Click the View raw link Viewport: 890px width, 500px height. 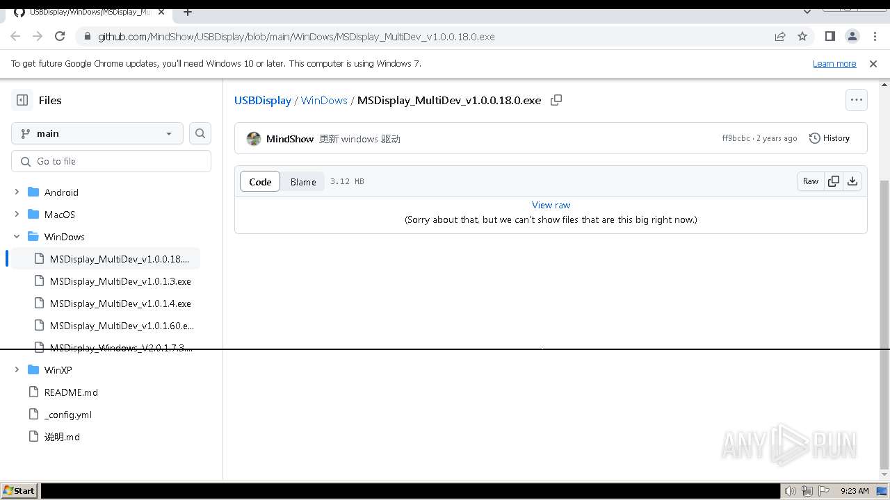551,205
